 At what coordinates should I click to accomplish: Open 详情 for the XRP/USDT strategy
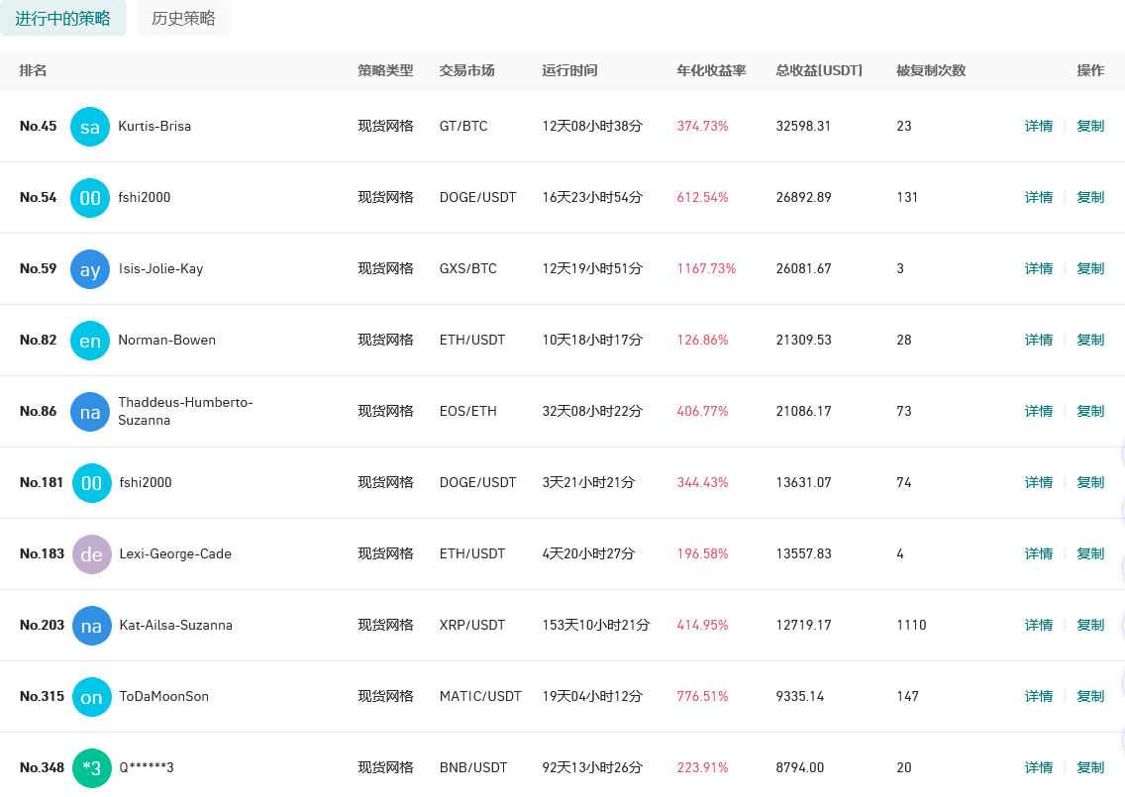click(x=1038, y=625)
